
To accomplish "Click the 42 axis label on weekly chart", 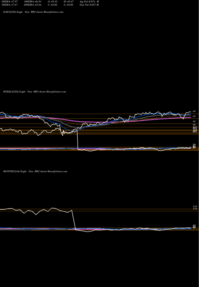I will tap(194, 121).
